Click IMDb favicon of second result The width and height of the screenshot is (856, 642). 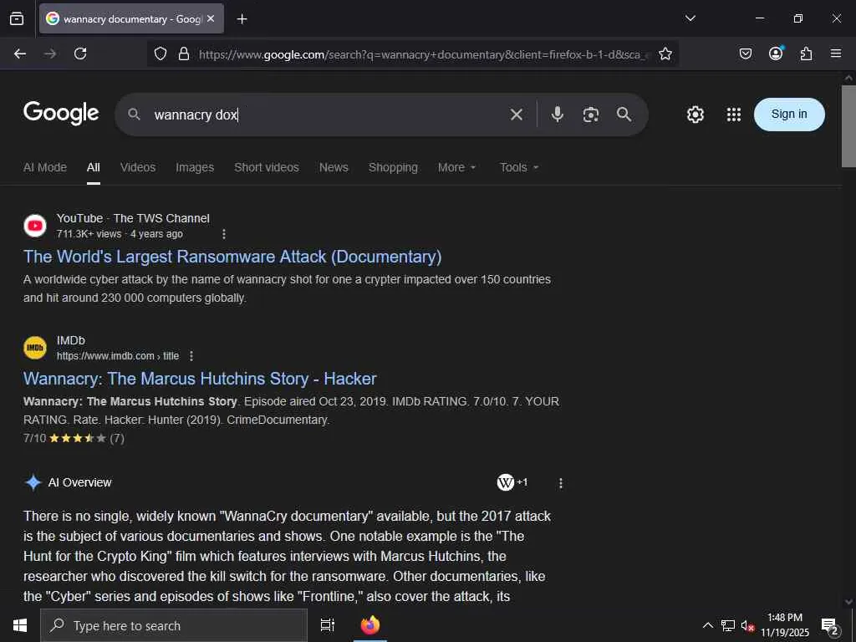tap(35, 348)
